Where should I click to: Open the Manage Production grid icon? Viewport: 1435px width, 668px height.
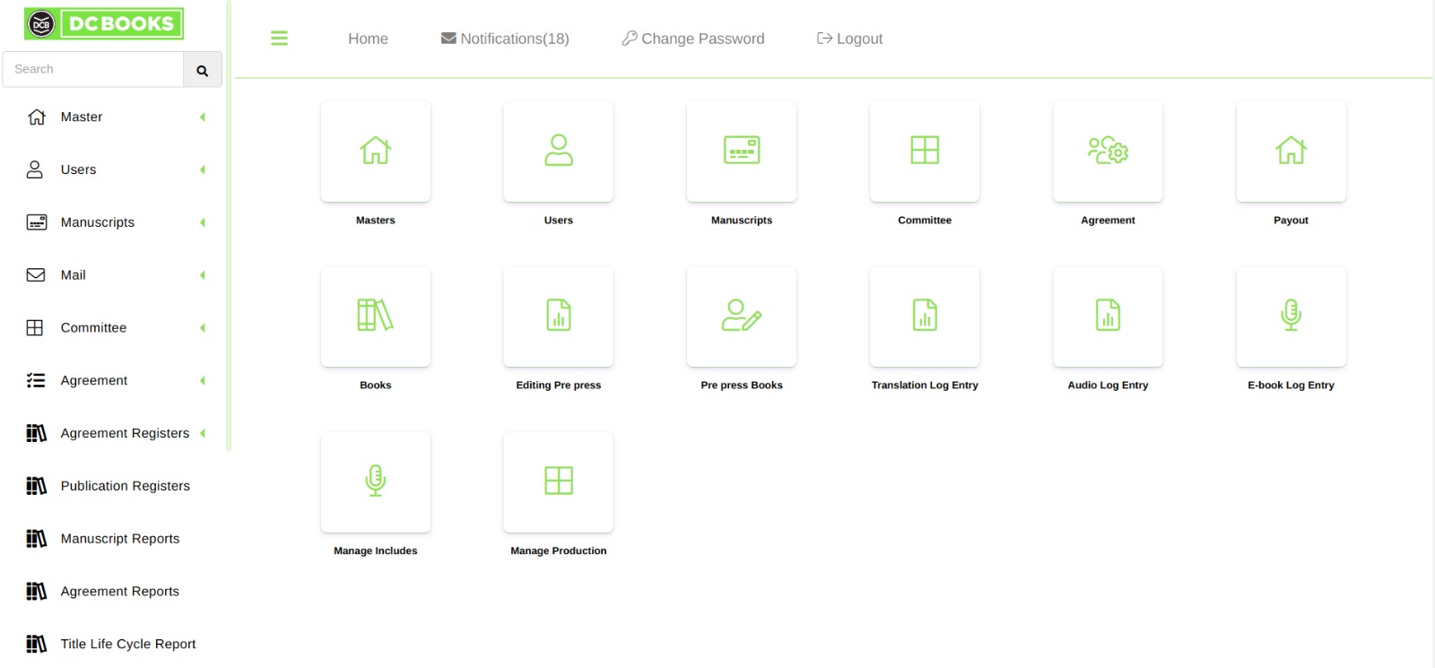click(x=558, y=481)
